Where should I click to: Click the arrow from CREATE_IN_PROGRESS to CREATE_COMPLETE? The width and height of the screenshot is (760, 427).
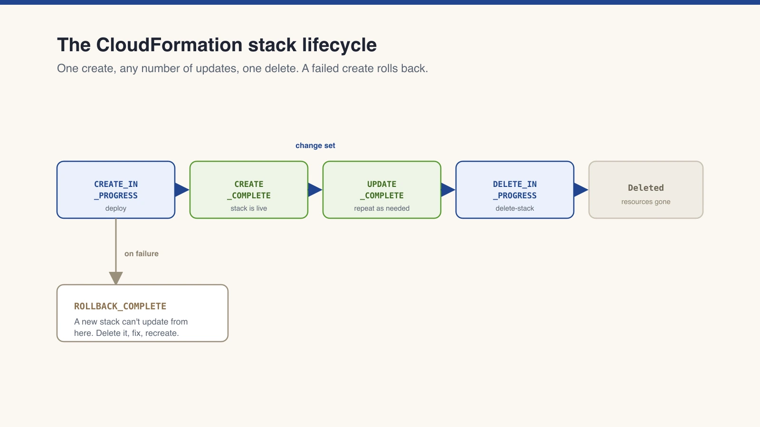pyautogui.click(x=182, y=190)
